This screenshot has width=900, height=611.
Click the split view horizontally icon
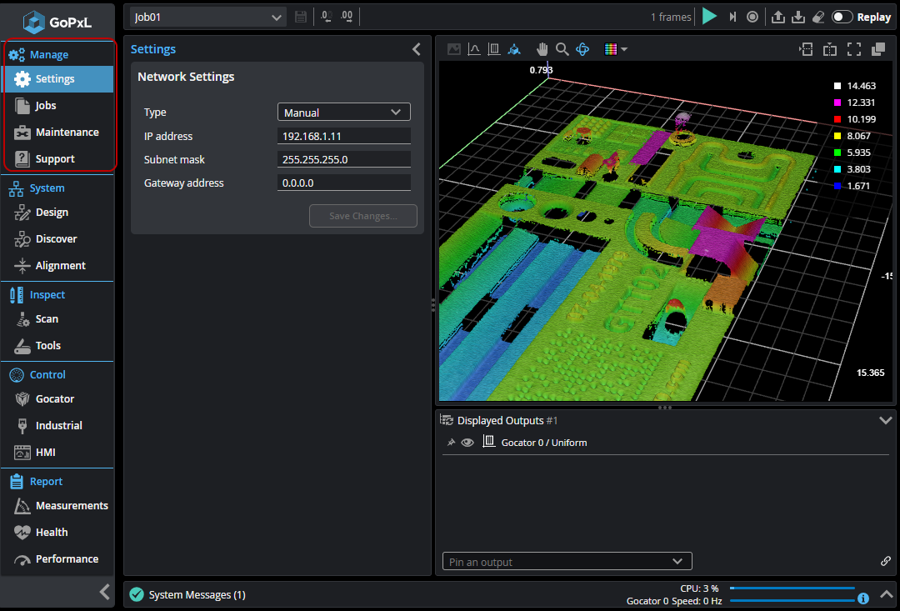(806, 49)
